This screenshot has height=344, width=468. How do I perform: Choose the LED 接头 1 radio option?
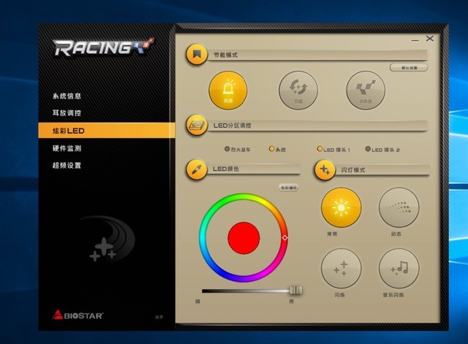320,149
